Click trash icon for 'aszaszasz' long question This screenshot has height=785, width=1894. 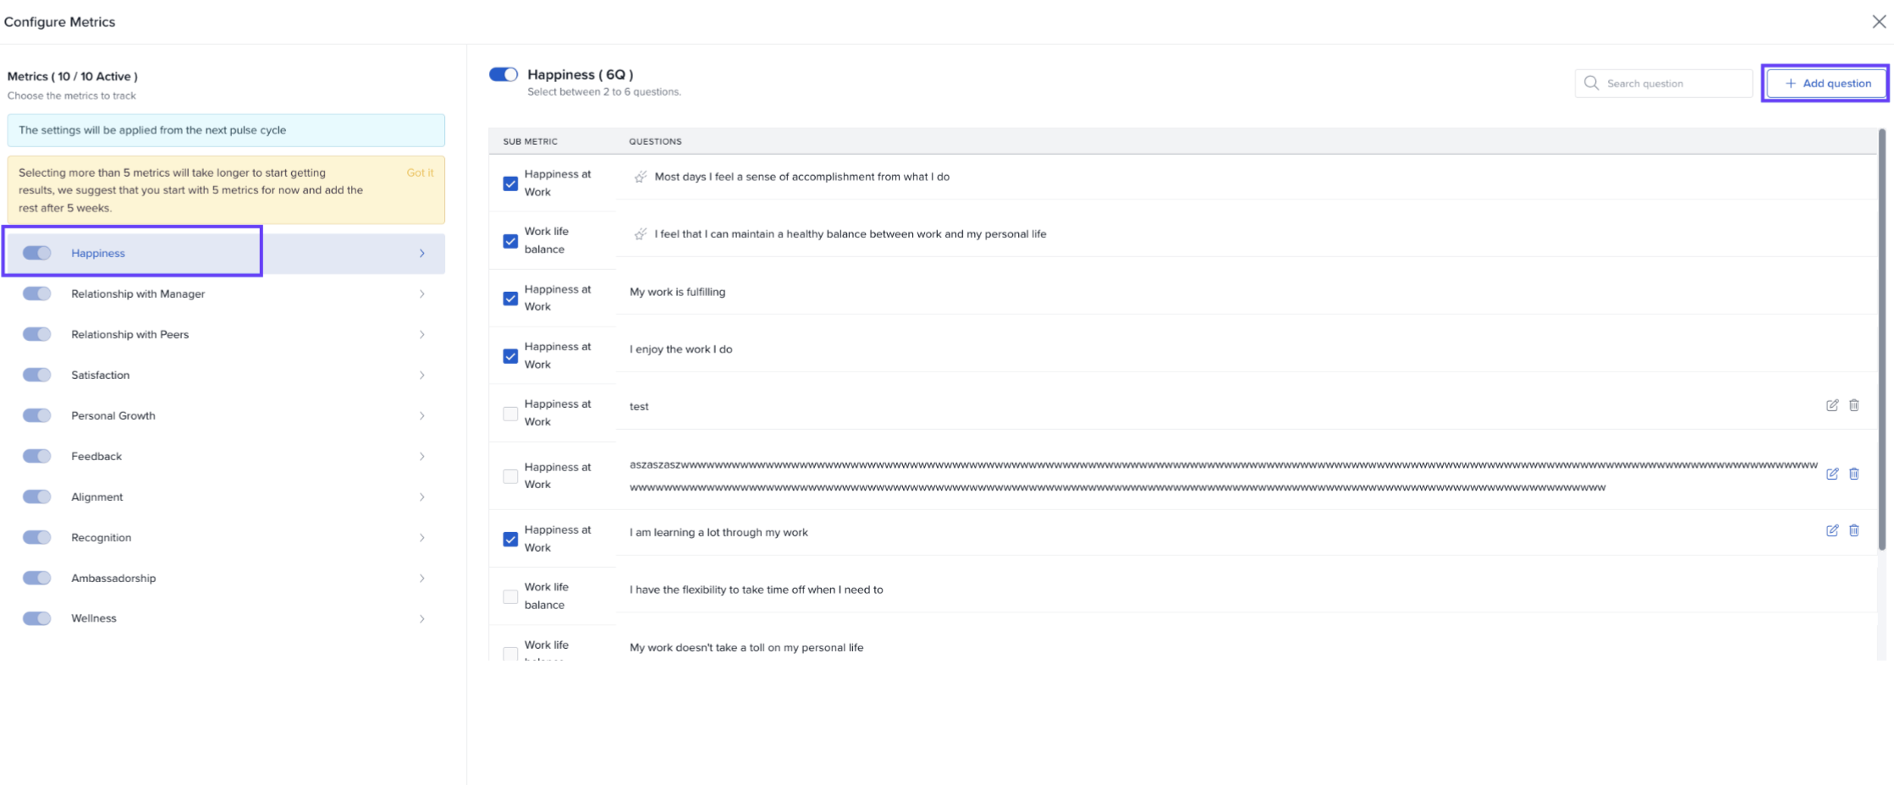click(x=1853, y=474)
